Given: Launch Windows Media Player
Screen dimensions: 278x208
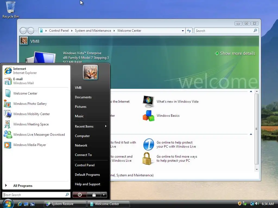Looking at the screenshot, I should (36, 145).
